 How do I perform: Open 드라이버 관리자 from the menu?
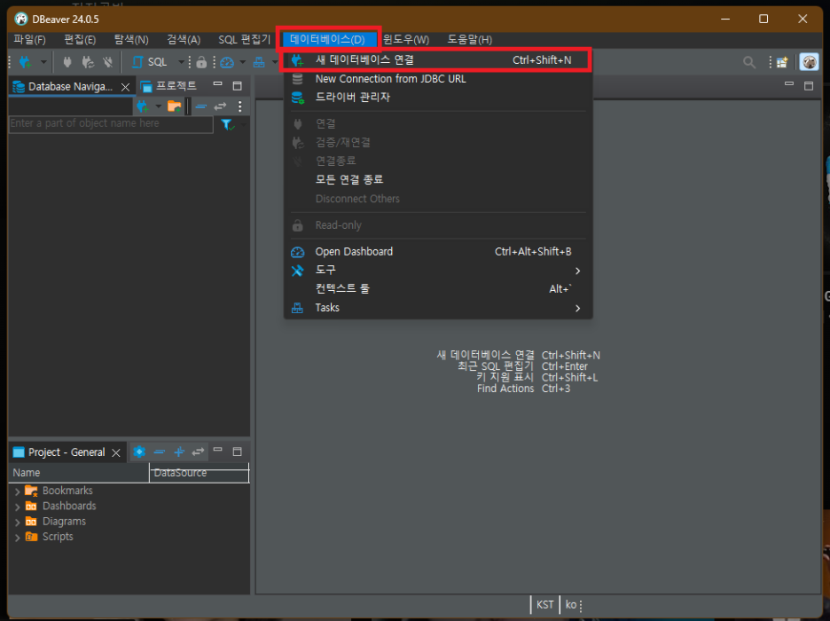click(438, 98)
